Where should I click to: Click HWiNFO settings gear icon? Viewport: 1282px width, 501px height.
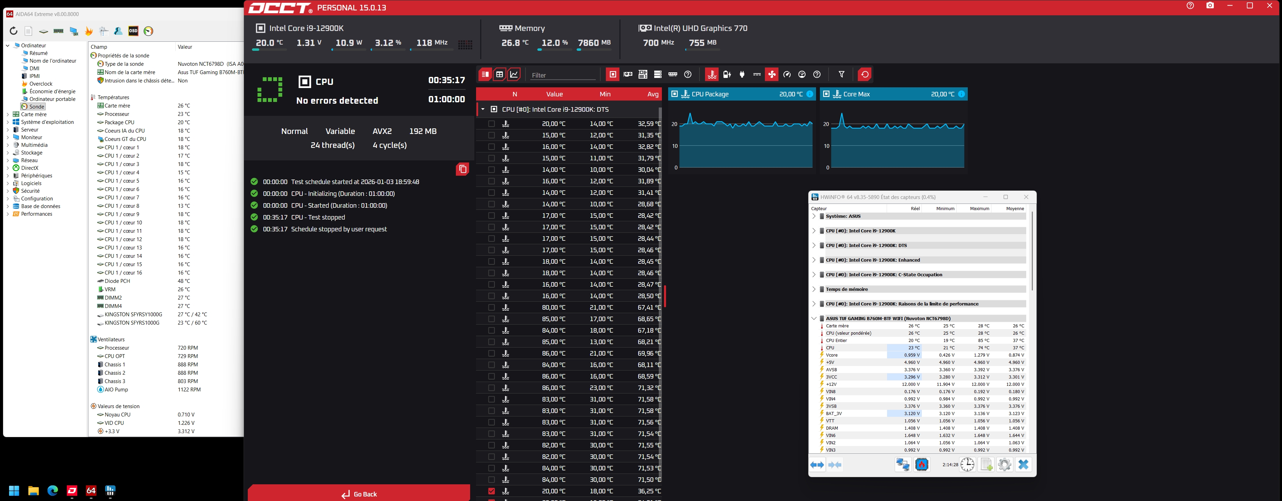click(x=1004, y=465)
